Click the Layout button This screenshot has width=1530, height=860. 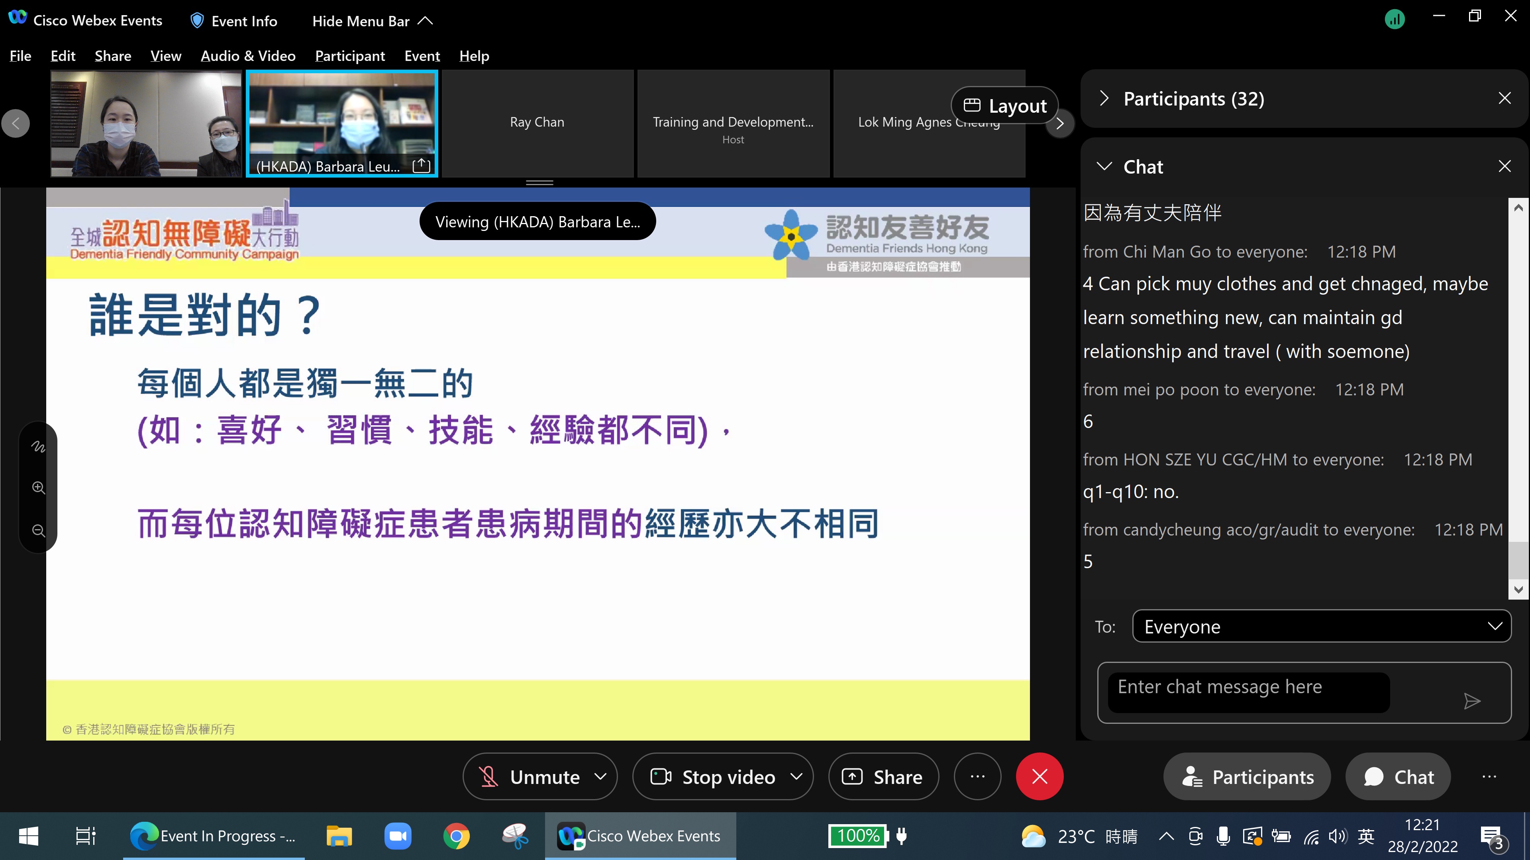pos(1004,106)
